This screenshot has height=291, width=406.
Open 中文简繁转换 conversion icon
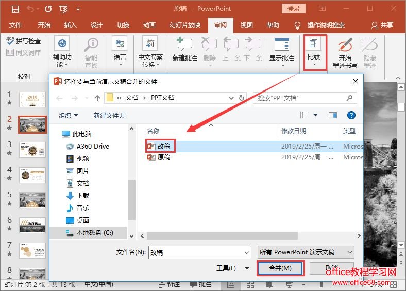[x=150, y=43]
